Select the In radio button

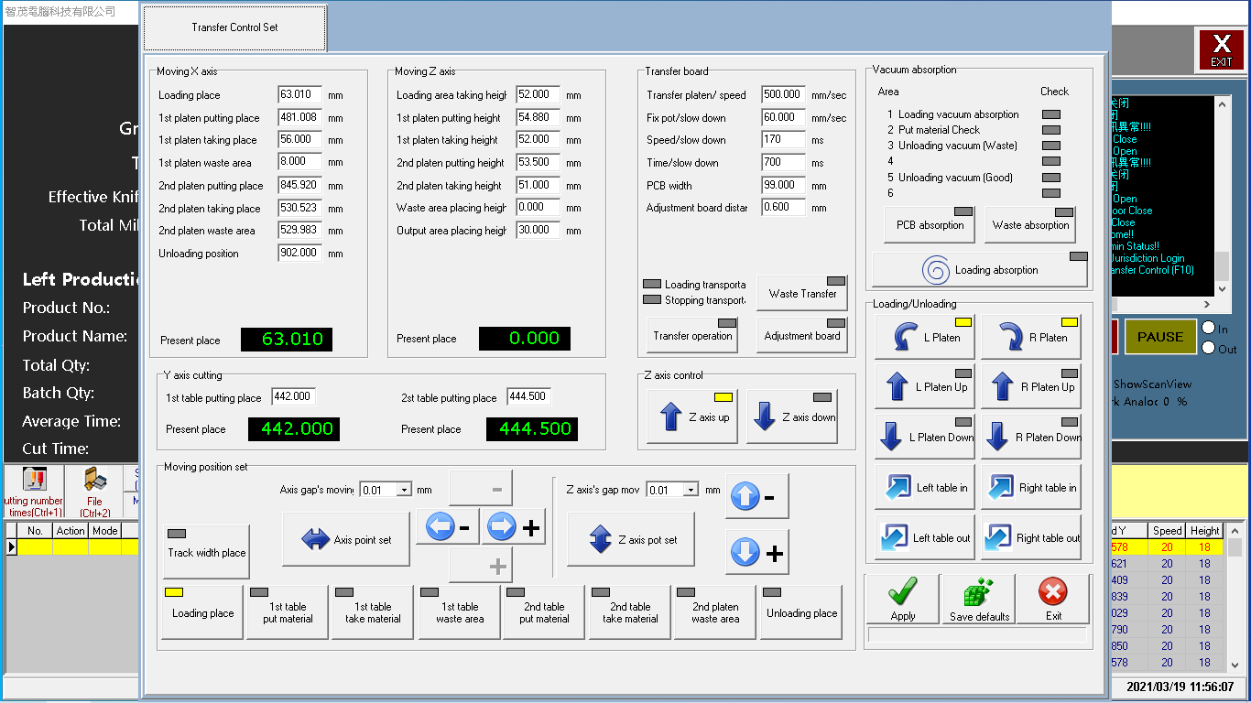pos(1208,329)
